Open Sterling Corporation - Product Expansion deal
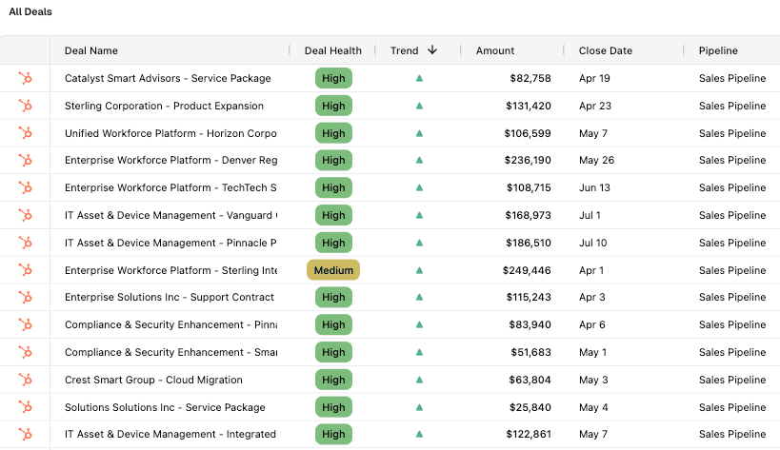This screenshot has width=780, height=450. tap(164, 106)
